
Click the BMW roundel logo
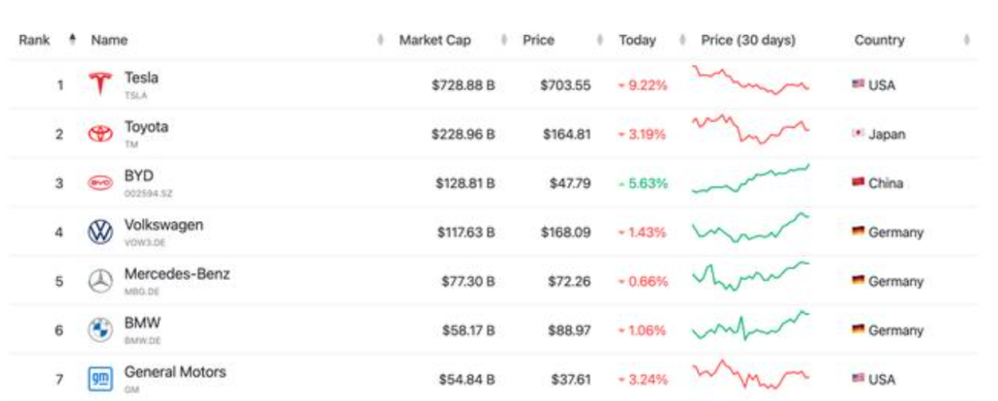point(100,330)
